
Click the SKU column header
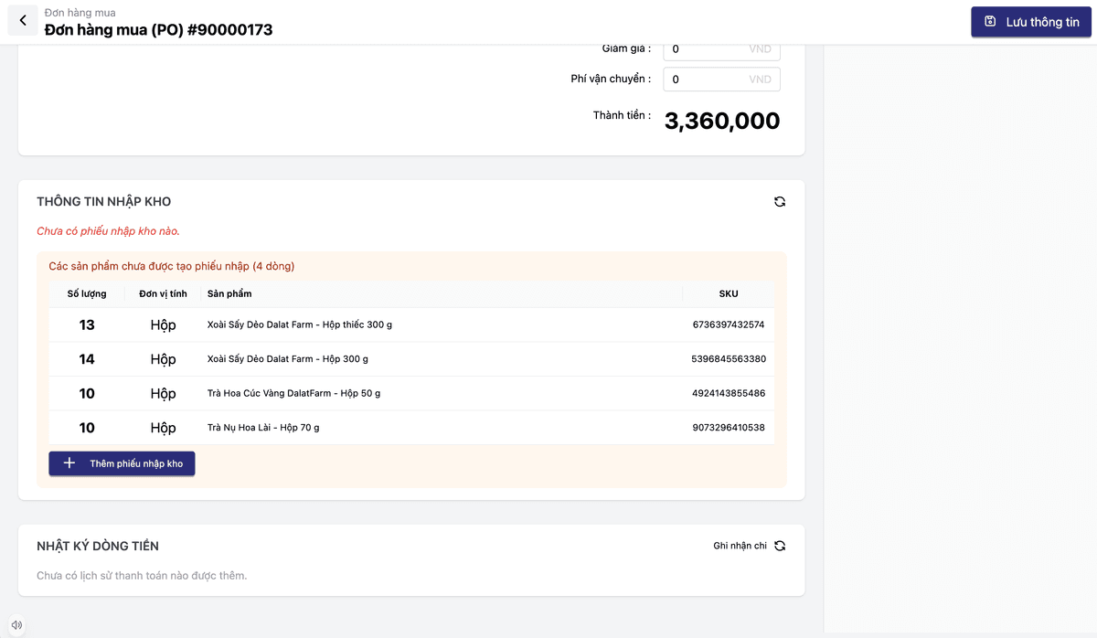coord(728,294)
